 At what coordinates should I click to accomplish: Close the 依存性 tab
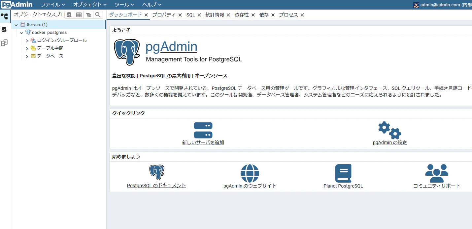[x=253, y=15]
